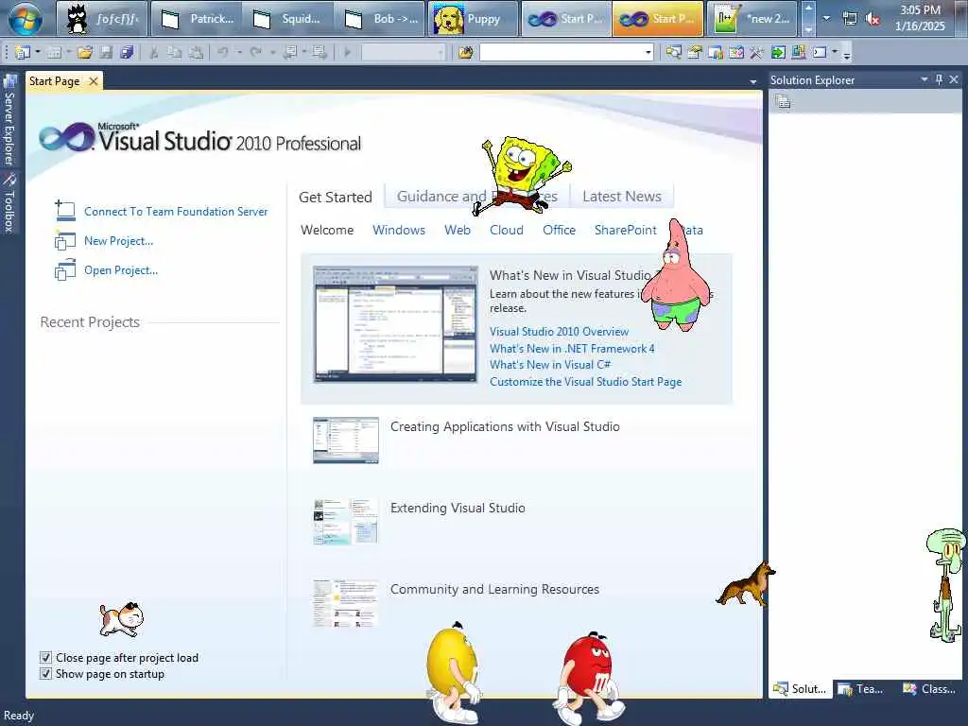Select the Latest News tab
Image resolution: width=968 pixels, height=726 pixels.
(x=622, y=197)
